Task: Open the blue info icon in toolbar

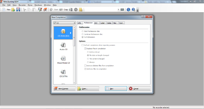Action: tap(128, 10)
